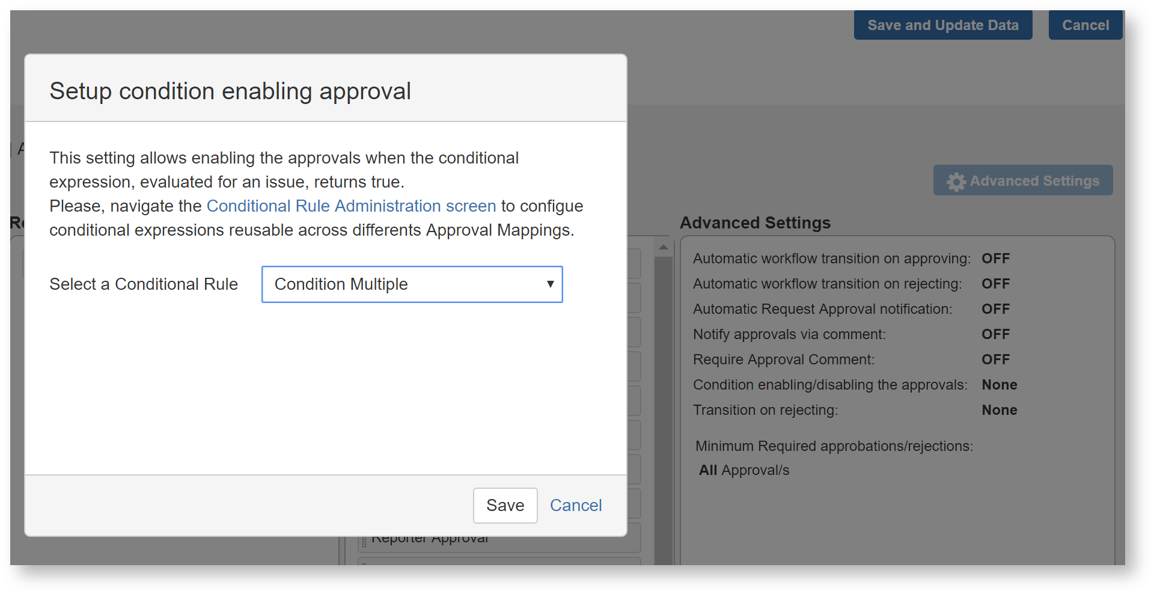This screenshot has width=1154, height=594.
Task: Open the Condition Multiple rule dropdown
Action: pos(412,284)
